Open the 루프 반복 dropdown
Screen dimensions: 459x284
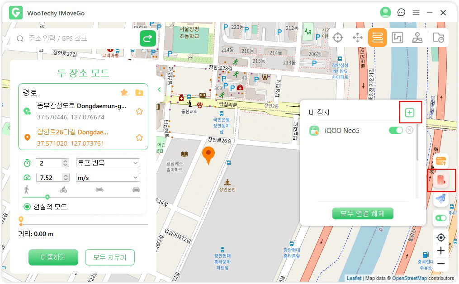(108, 163)
